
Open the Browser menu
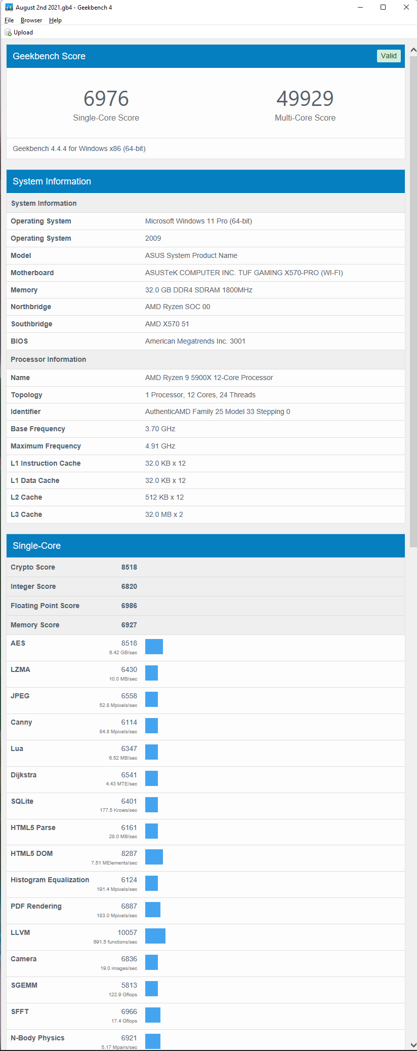click(x=31, y=20)
